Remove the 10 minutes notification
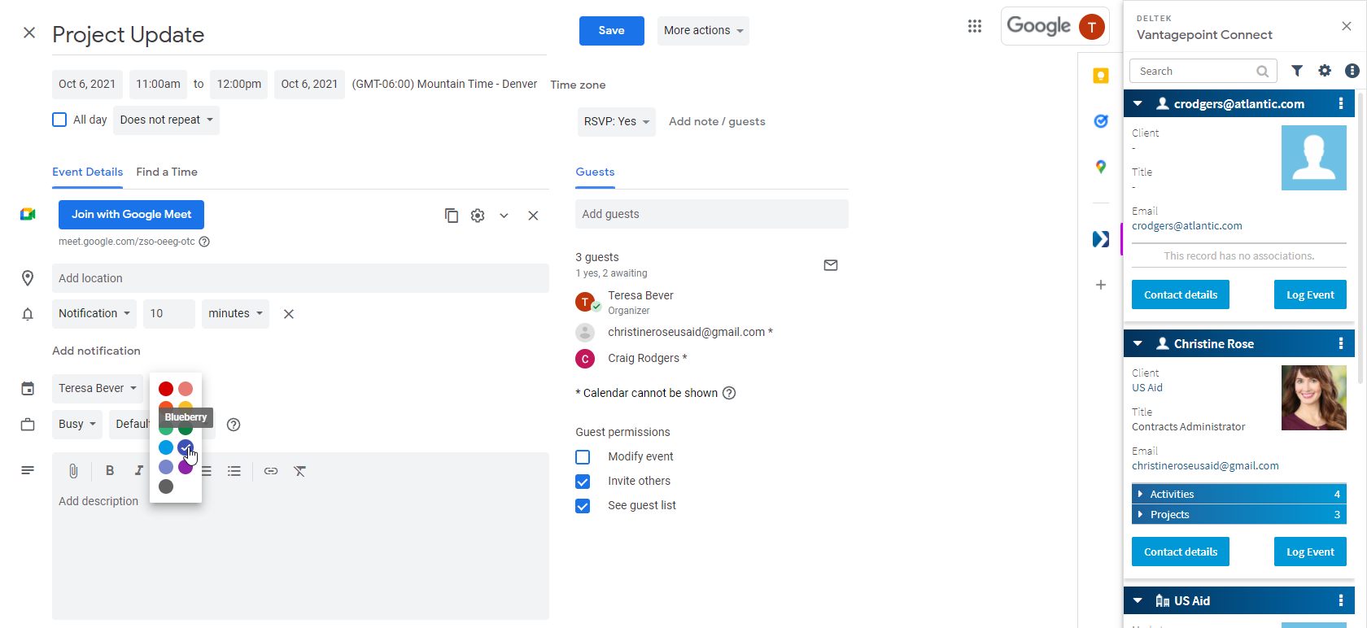The width and height of the screenshot is (1367, 628). pos(288,314)
